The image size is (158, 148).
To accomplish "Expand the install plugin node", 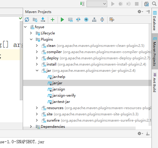I will (x=37, y=64).
